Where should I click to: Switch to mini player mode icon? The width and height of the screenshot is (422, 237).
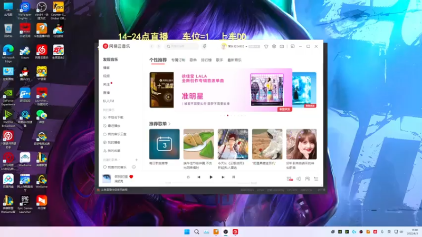[293, 46]
